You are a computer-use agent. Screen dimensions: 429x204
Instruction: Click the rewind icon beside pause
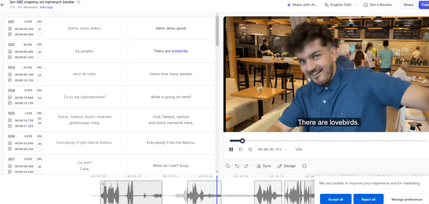(x=240, y=149)
